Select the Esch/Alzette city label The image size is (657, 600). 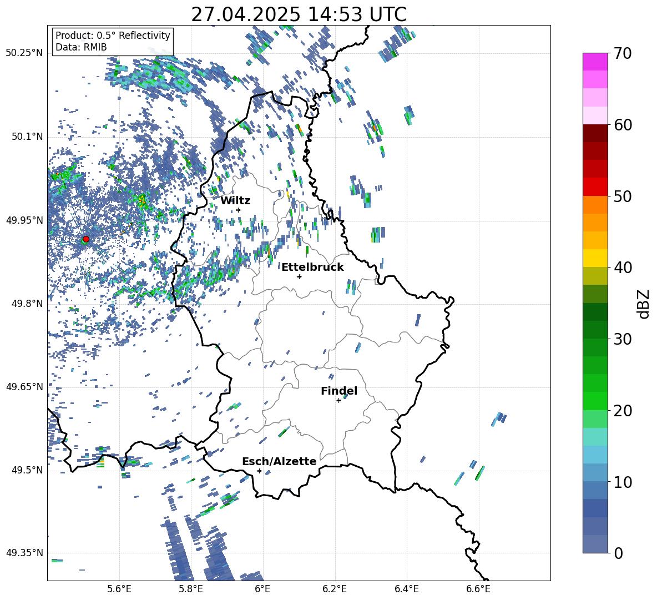tap(280, 462)
